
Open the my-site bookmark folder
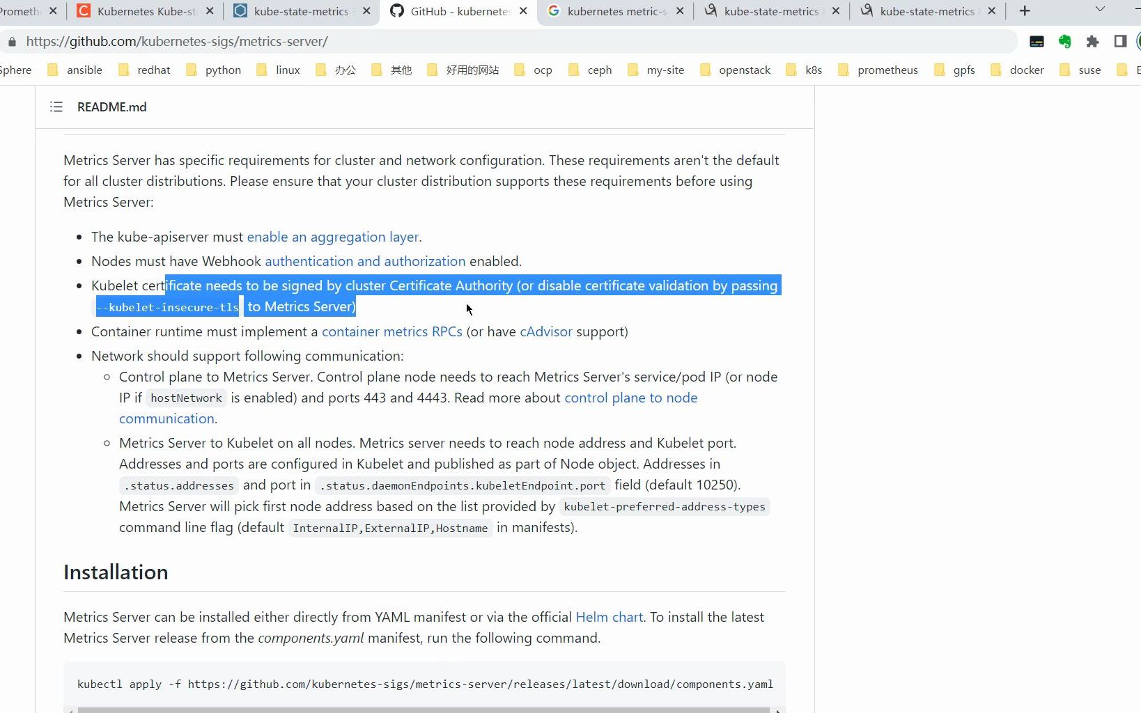(656, 70)
